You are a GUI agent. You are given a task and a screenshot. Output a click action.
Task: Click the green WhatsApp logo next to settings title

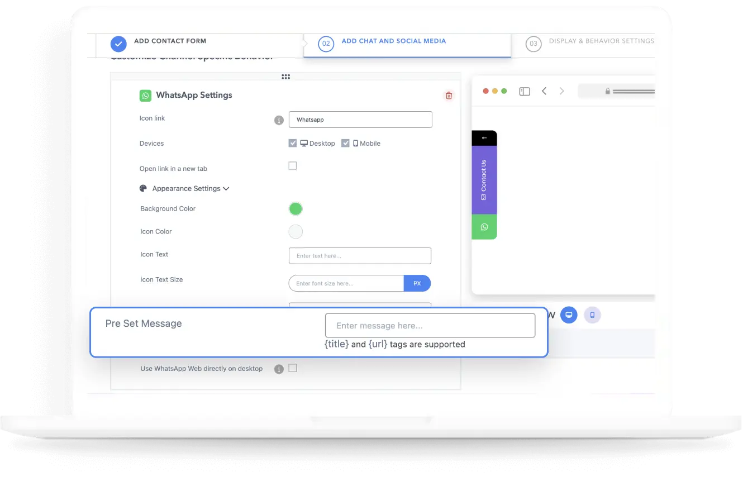click(145, 96)
